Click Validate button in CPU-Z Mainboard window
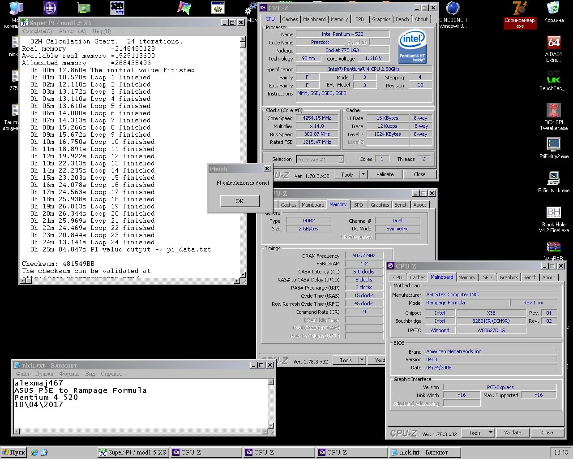This screenshot has height=459, width=573. (513, 433)
